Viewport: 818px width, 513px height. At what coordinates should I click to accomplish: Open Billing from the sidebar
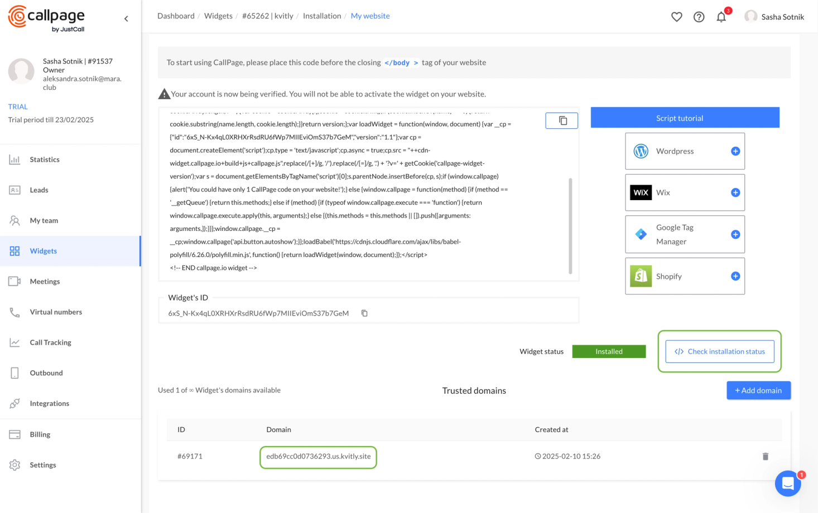point(70,434)
